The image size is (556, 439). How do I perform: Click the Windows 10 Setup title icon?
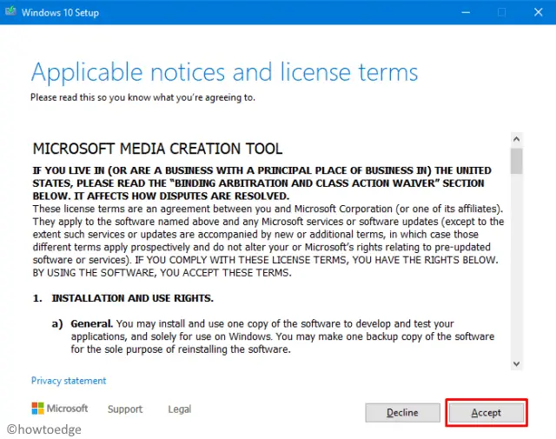(x=10, y=11)
